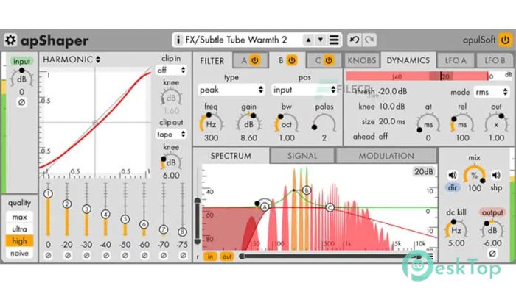The width and height of the screenshot is (516, 294).
Task: Show preset info with the i icon
Action: (178, 40)
